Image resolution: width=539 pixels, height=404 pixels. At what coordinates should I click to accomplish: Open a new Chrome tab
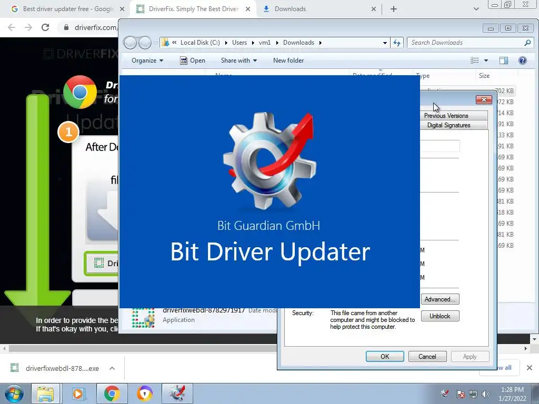pyautogui.click(x=394, y=9)
